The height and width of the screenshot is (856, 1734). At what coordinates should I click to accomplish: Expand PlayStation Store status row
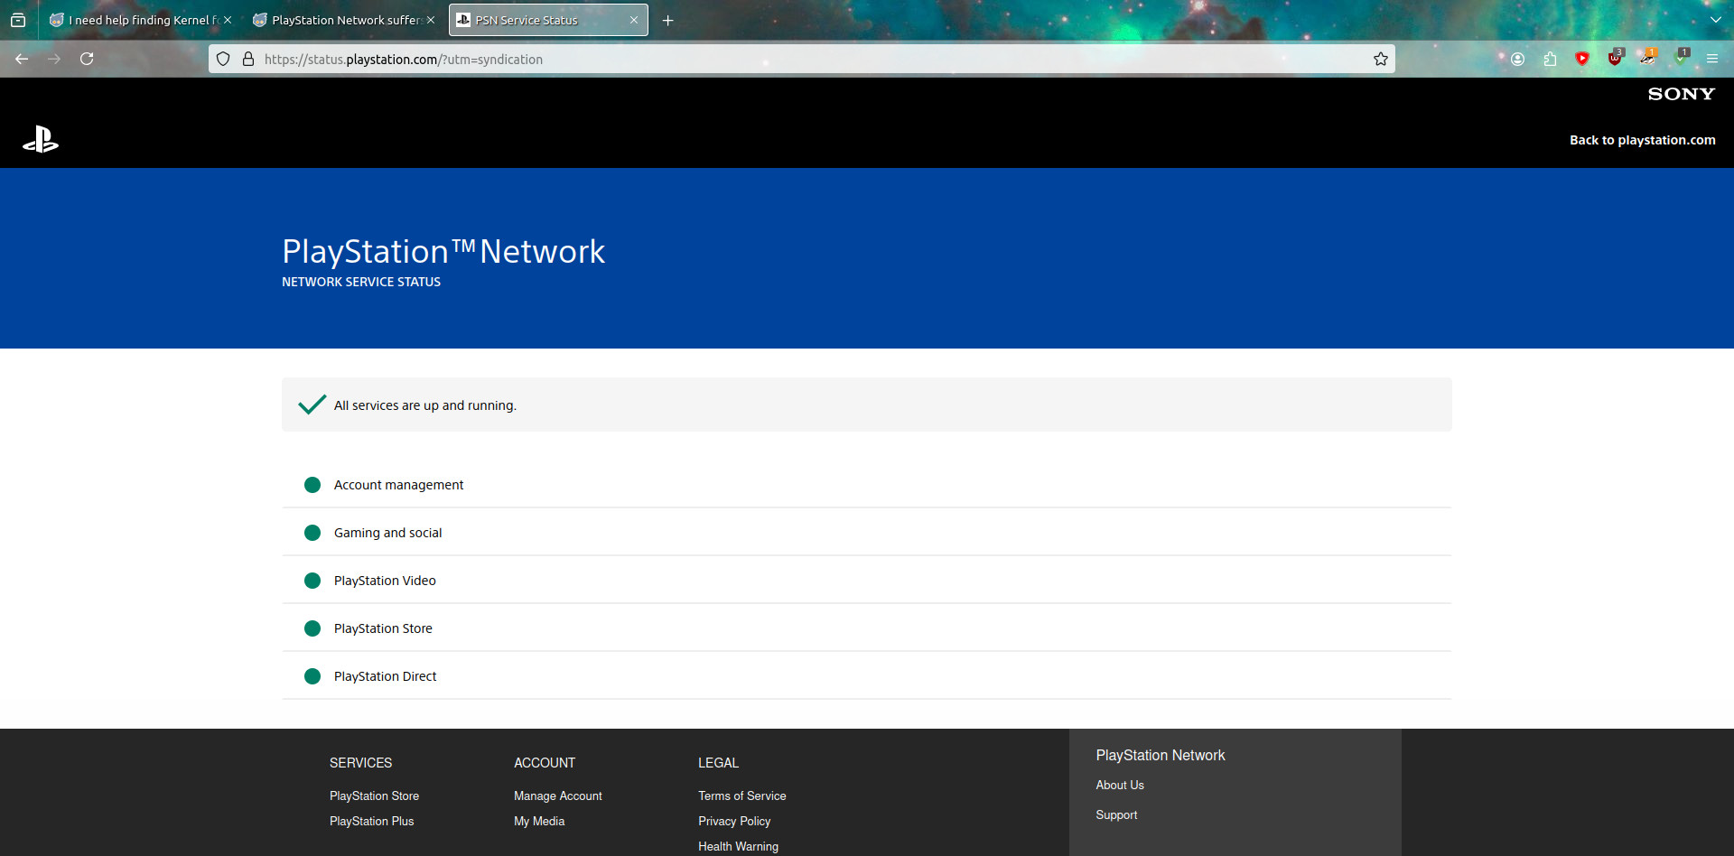click(x=867, y=628)
